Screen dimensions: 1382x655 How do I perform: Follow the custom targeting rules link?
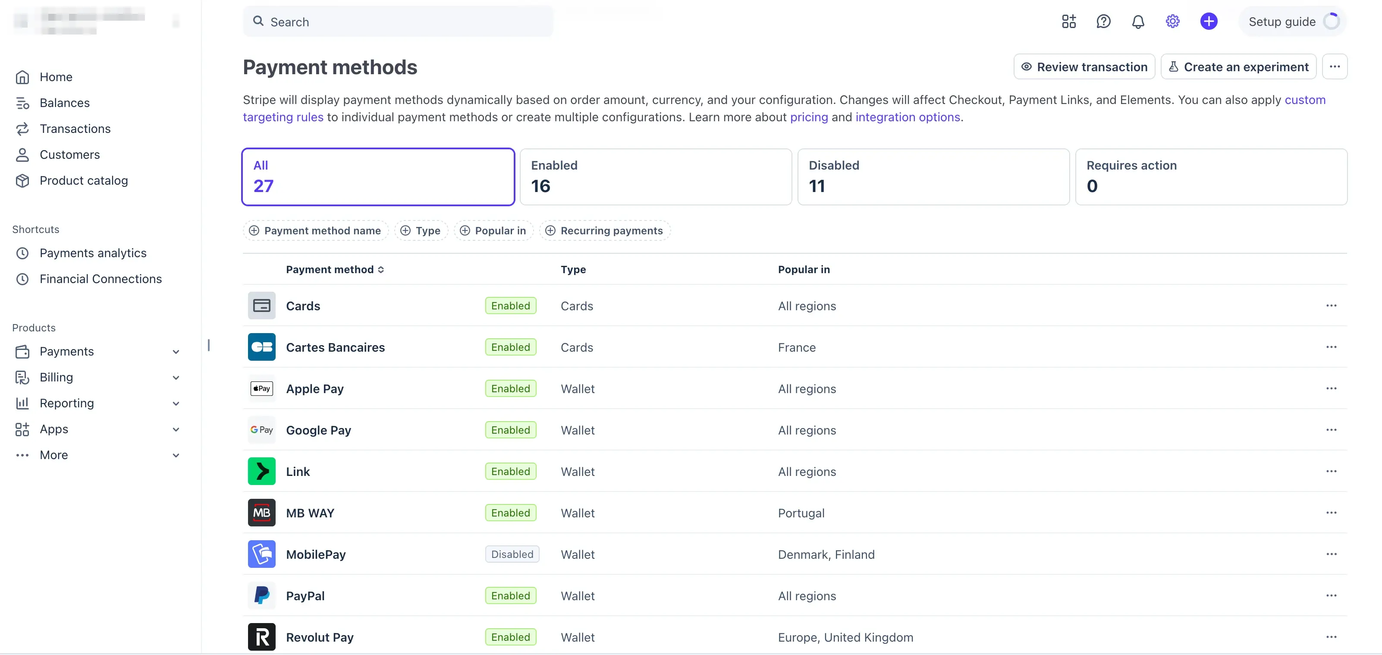[283, 117]
